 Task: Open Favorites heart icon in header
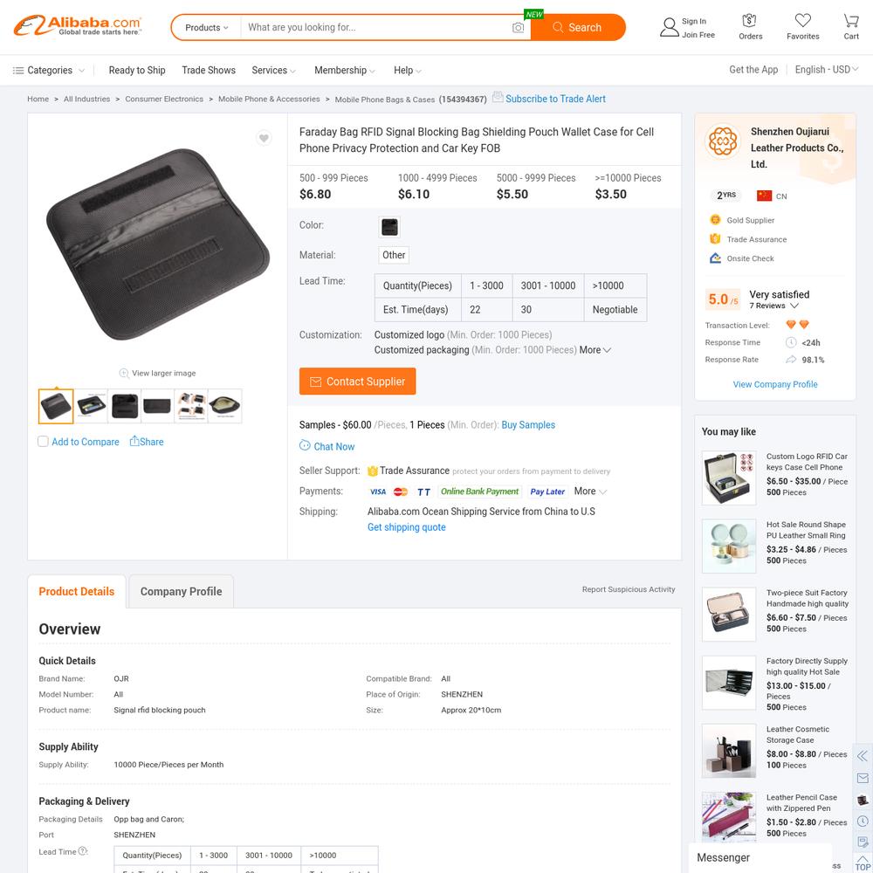coord(802,21)
